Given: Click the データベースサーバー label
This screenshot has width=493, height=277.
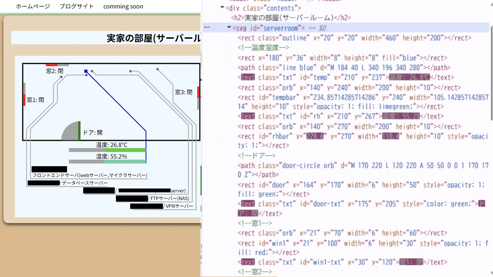Looking at the screenshot, I should coord(85,183).
